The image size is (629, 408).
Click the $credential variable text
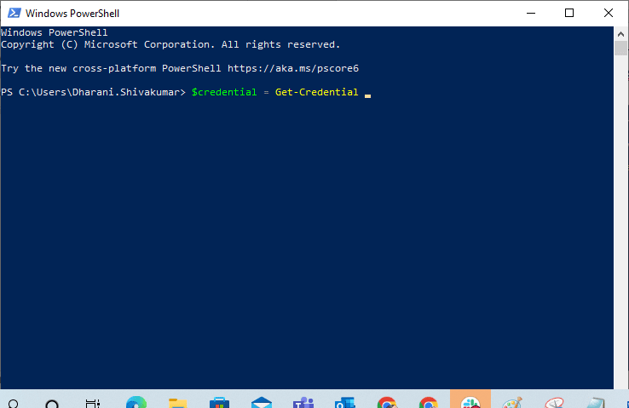click(224, 92)
